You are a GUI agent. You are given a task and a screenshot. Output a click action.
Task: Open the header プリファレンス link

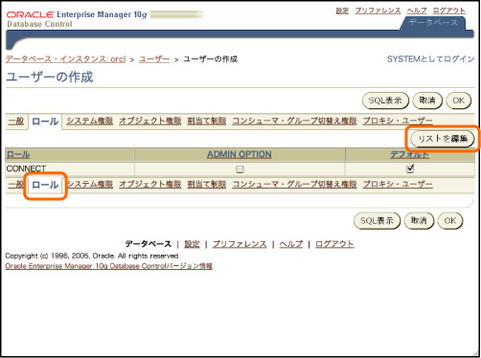[x=378, y=11]
